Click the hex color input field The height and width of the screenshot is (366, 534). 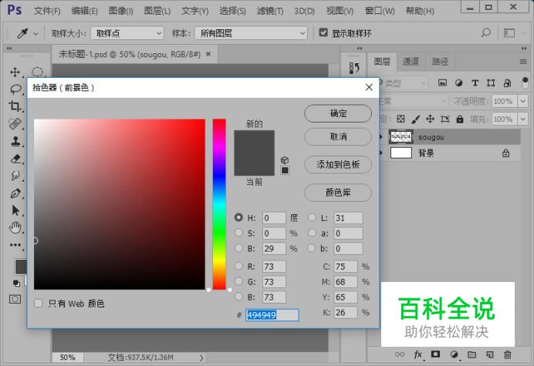coord(272,315)
